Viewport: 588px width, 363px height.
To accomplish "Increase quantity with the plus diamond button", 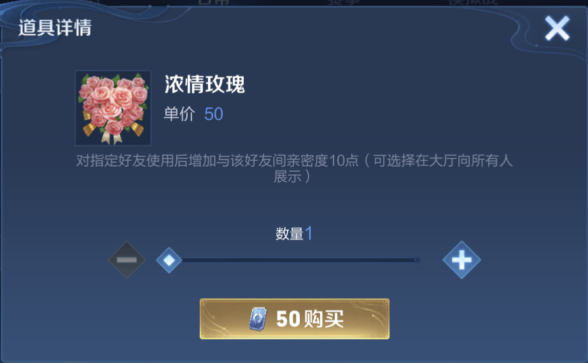I will pyautogui.click(x=461, y=259).
